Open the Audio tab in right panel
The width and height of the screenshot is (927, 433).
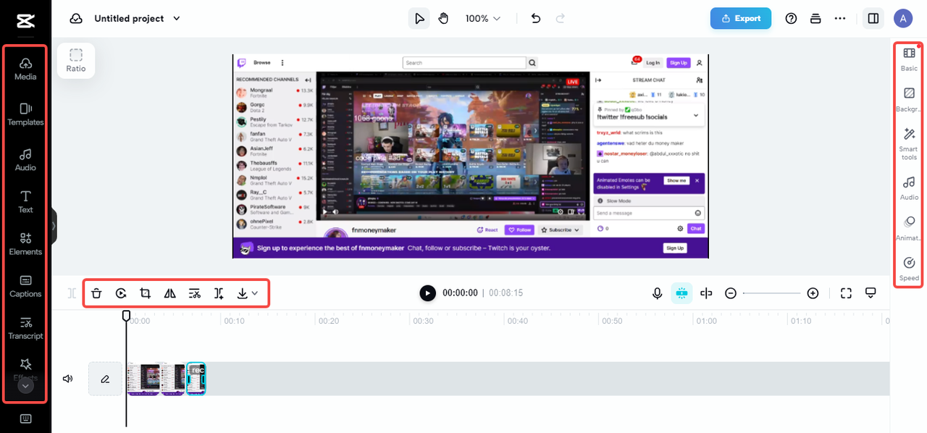909,188
